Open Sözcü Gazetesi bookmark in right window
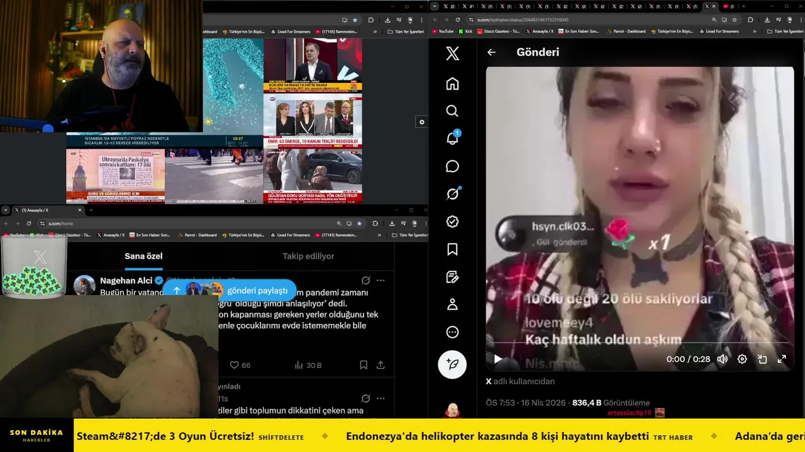 (x=499, y=31)
